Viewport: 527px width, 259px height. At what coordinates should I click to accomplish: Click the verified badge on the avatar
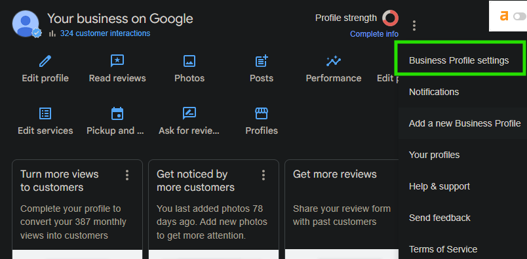click(x=37, y=33)
